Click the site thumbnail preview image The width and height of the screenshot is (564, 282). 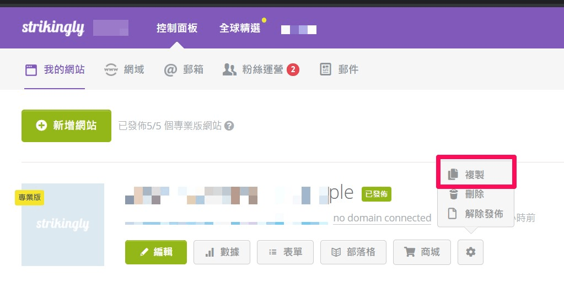click(63, 225)
